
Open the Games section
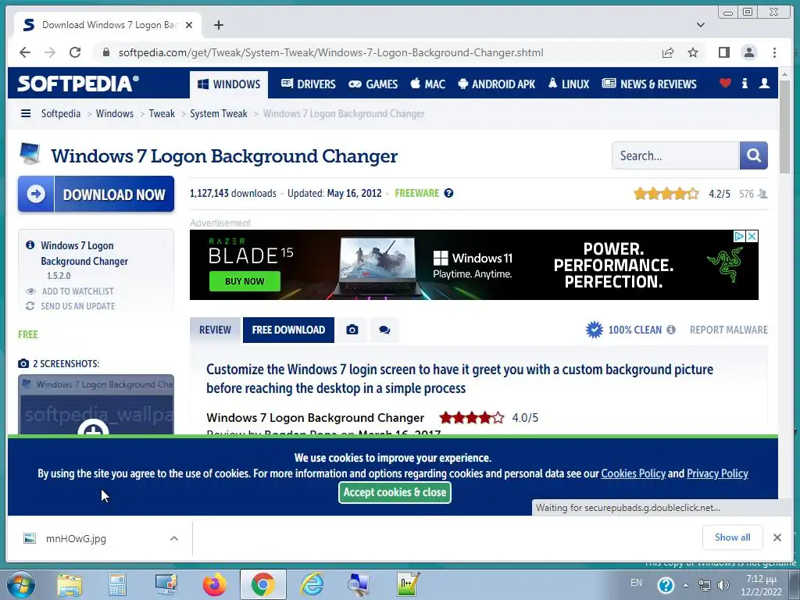[x=373, y=84]
